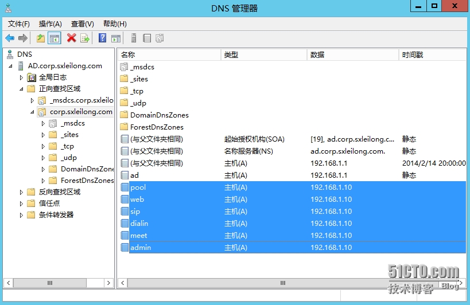Click the sip record icon
The width and height of the screenshot is (470, 305).
pyautogui.click(x=124, y=212)
